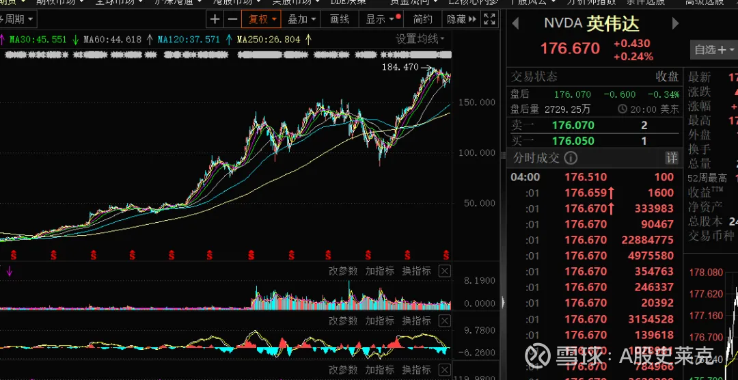This screenshot has height=380, width=738.
Task: Close the MACD indicator pane with its X
Action: [444, 321]
